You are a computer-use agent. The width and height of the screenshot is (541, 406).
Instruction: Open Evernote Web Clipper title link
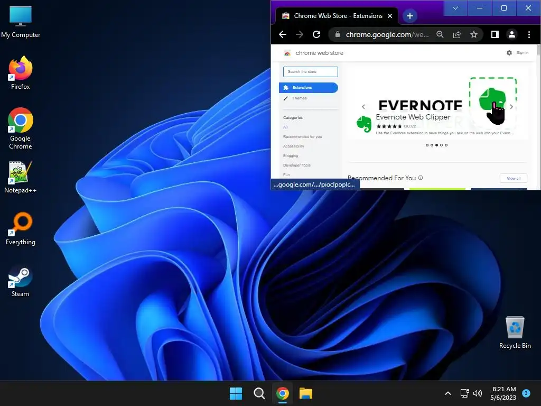(413, 117)
